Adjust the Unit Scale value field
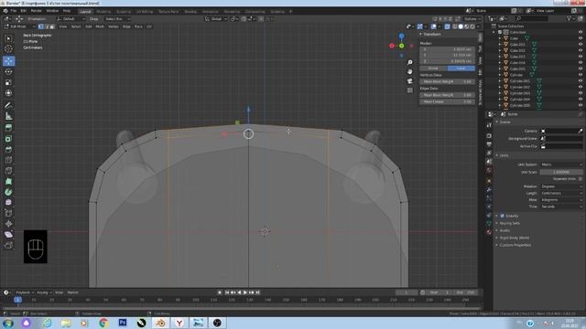Image resolution: width=586 pixels, height=329 pixels. [561, 172]
